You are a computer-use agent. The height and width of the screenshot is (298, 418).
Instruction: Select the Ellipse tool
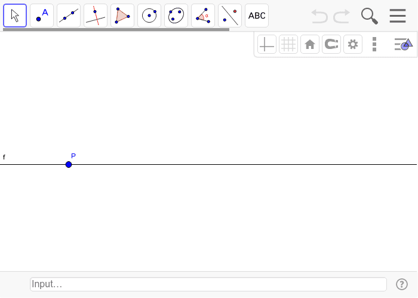[176, 16]
